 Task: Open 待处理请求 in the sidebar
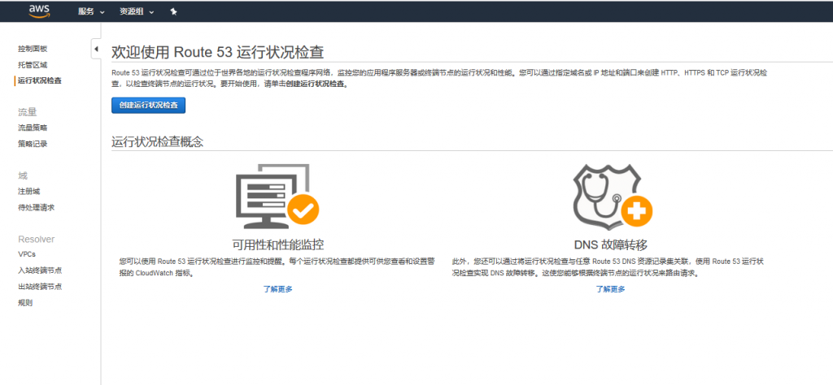pos(36,207)
